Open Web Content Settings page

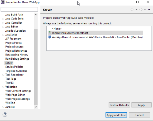point(18,91)
